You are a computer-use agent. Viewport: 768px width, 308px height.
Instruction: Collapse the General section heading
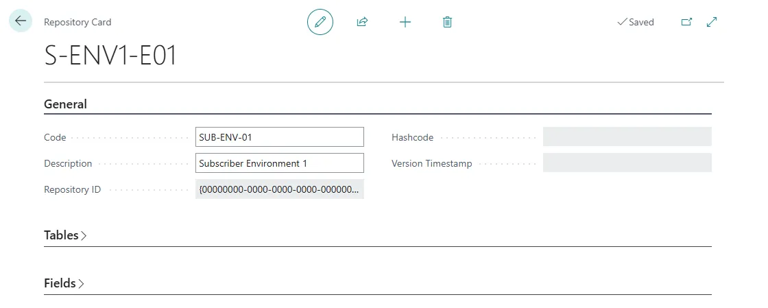(x=66, y=104)
